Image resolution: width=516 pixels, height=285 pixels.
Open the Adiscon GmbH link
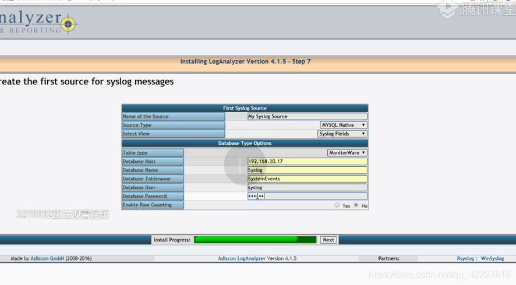coord(47,258)
